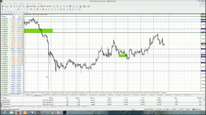Open Internet Explorer from the taskbar
This screenshot has height=115, width=206.
(x=5, y=112)
